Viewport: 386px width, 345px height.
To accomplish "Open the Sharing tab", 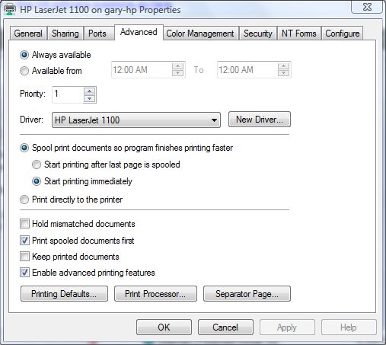I will coord(65,34).
